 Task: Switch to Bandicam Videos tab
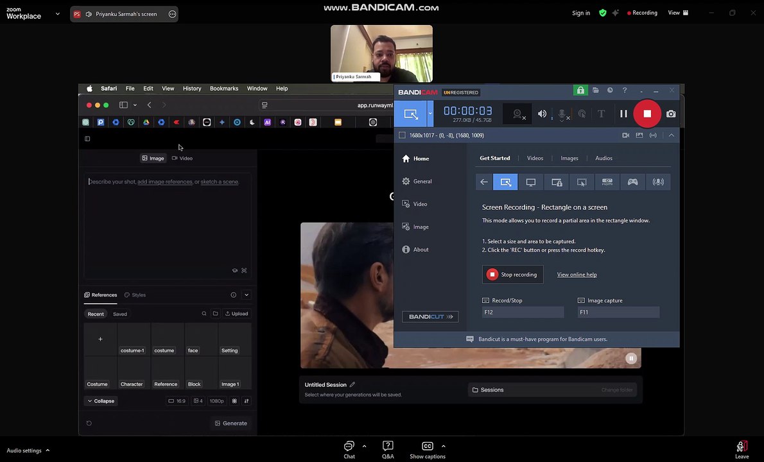pyautogui.click(x=535, y=158)
